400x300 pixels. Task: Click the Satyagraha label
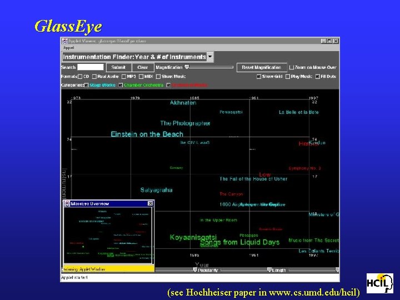pos(156,190)
